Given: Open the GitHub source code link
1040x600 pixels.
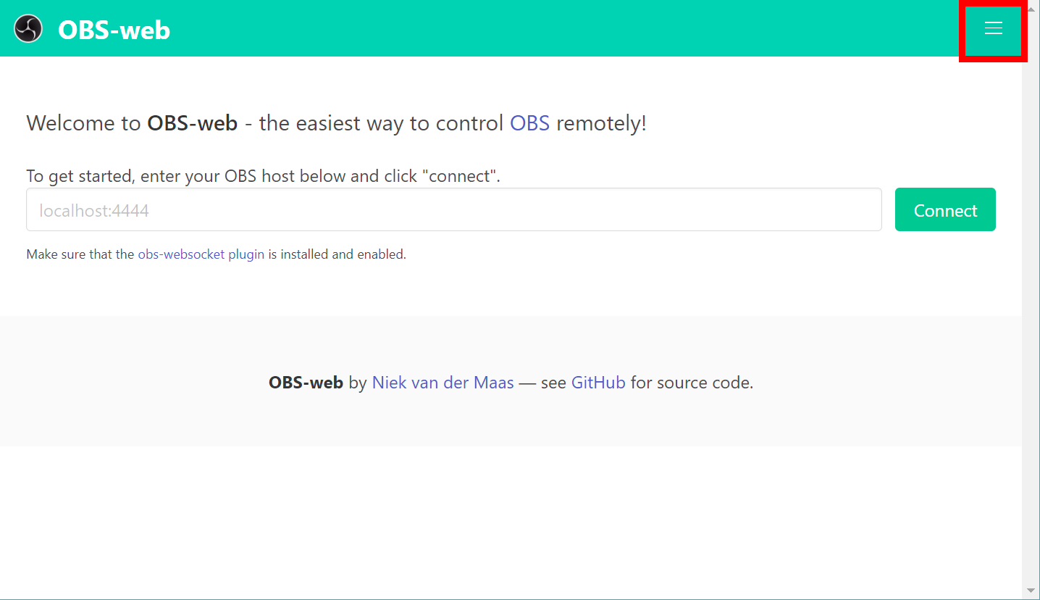Looking at the screenshot, I should click(x=598, y=383).
